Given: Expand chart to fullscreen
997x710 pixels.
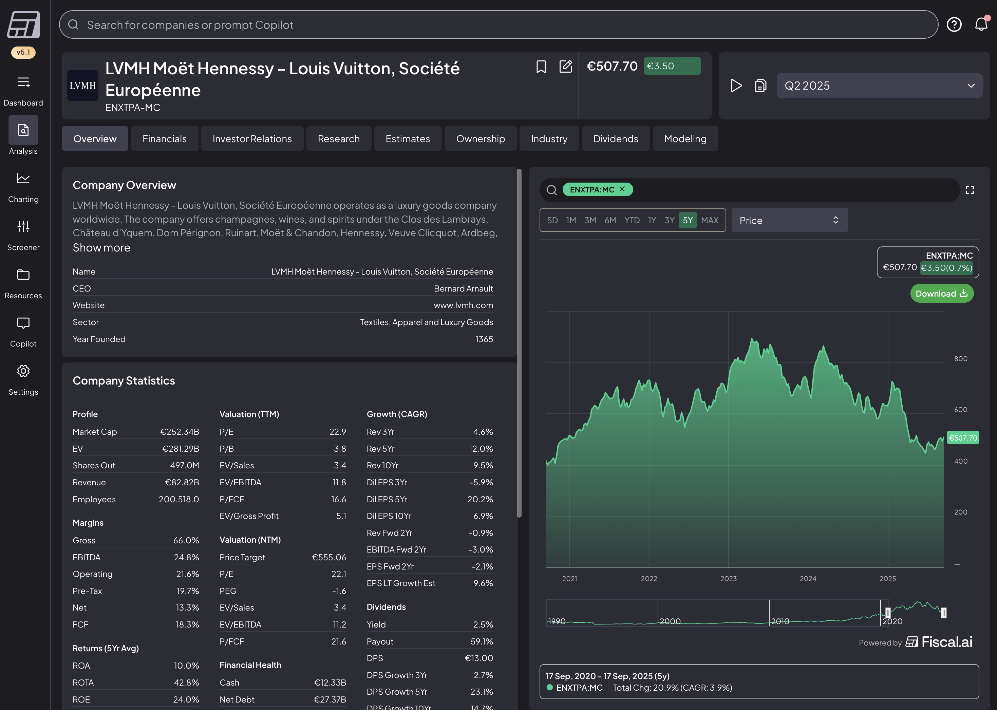Looking at the screenshot, I should click(x=970, y=190).
